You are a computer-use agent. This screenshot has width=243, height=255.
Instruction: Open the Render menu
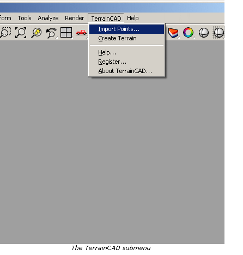tap(75, 18)
